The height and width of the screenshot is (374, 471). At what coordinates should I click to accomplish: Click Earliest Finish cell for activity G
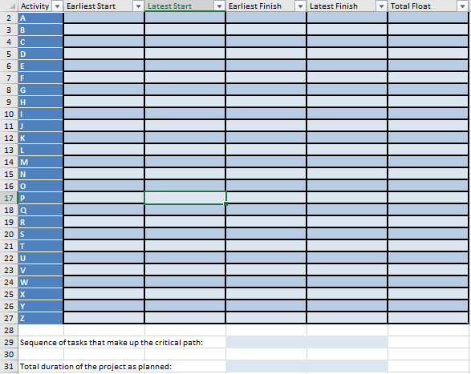[x=266, y=90]
